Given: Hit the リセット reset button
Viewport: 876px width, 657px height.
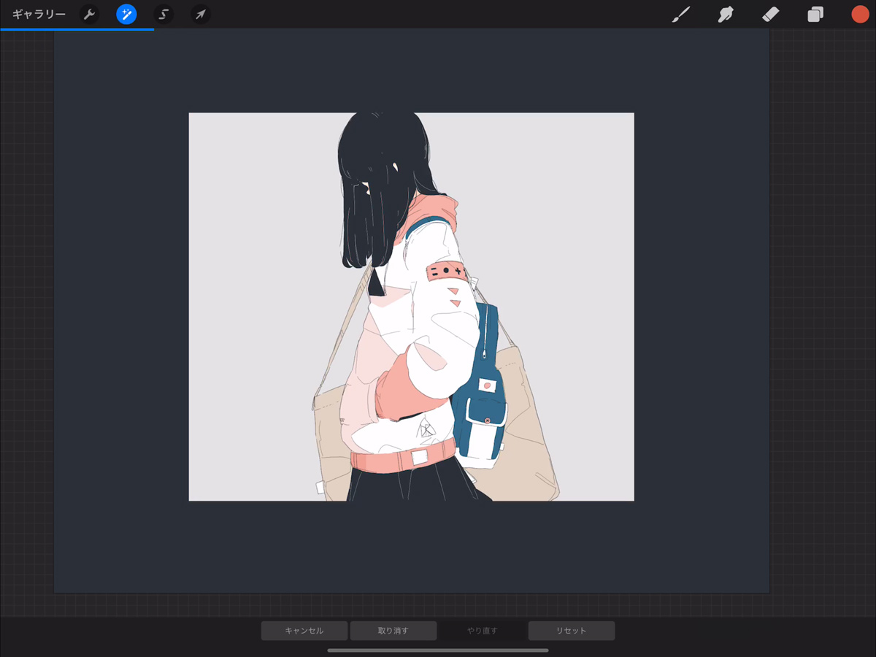Looking at the screenshot, I should click(572, 631).
